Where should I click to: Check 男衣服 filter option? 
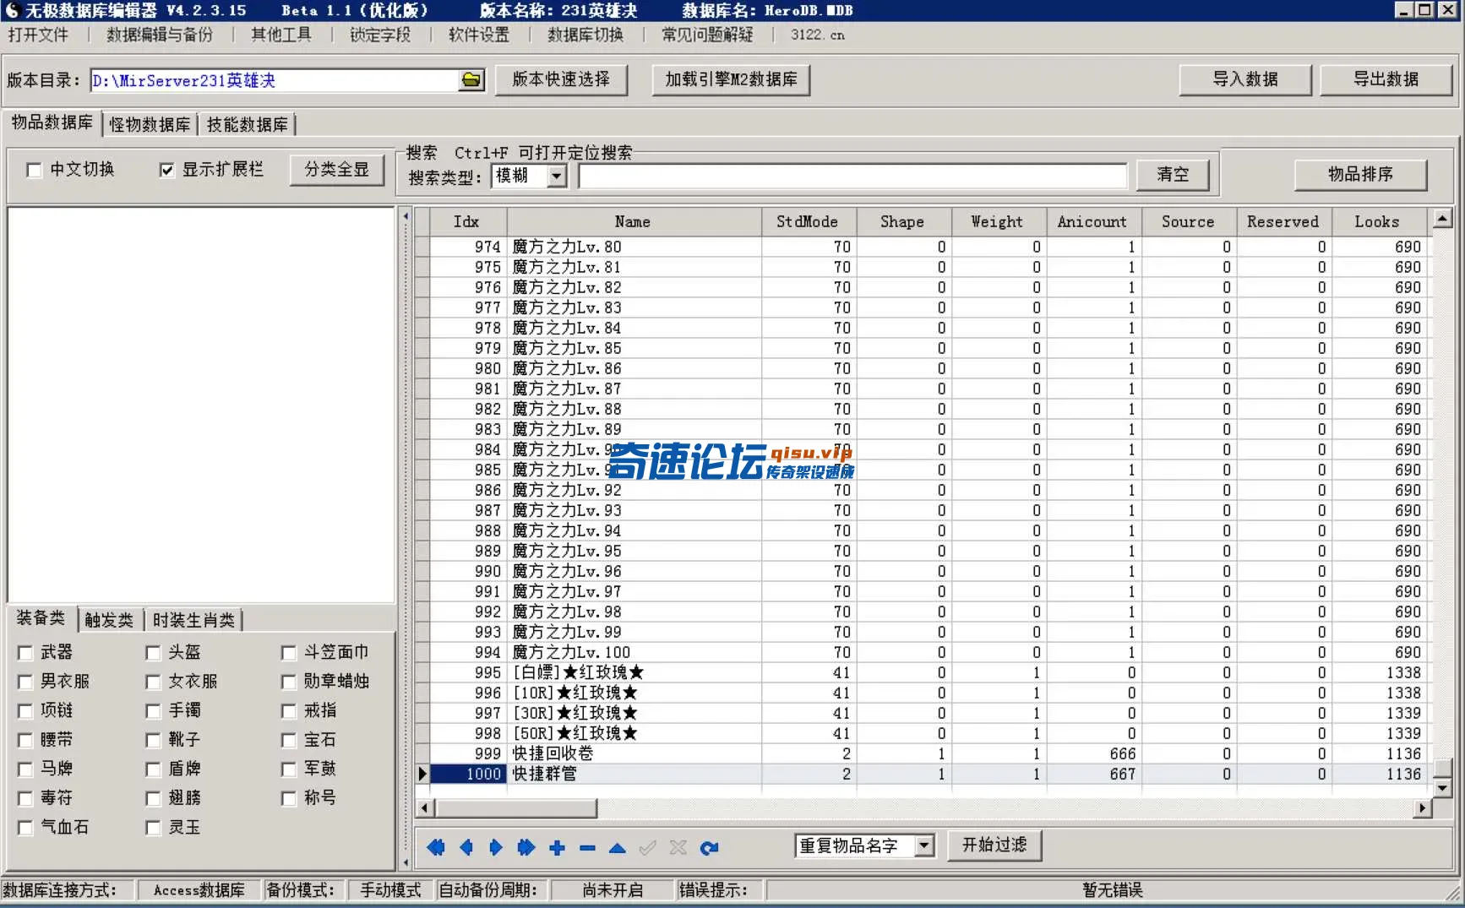click(25, 682)
